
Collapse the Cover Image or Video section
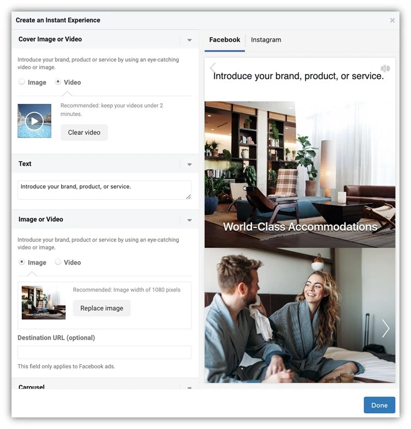pyautogui.click(x=190, y=40)
